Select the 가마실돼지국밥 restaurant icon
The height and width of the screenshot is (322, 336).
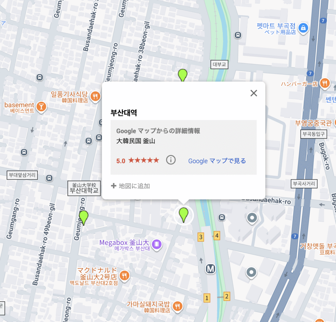point(178,306)
